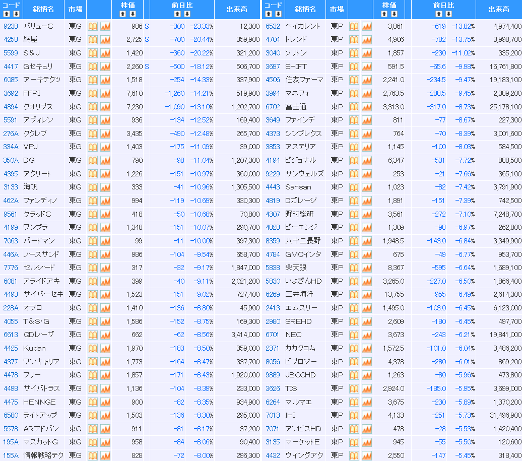Viewport: 522px width, 461px height.
Task: Sort left table 株価 descending arrow
Action: (x=133, y=14)
